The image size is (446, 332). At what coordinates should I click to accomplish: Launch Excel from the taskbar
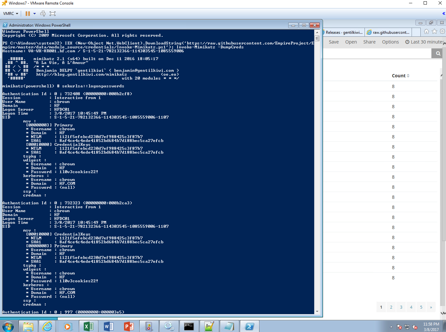click(88, 326)
